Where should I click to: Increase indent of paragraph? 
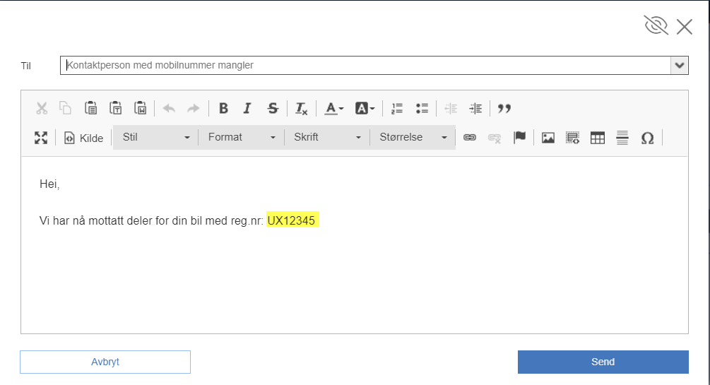475,109
